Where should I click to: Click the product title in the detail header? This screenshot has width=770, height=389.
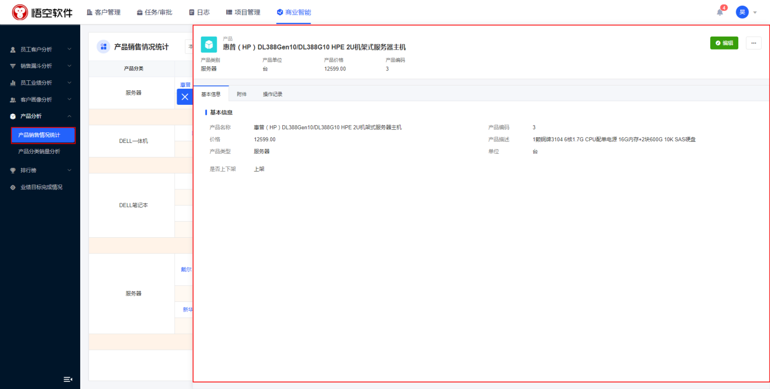314,47
